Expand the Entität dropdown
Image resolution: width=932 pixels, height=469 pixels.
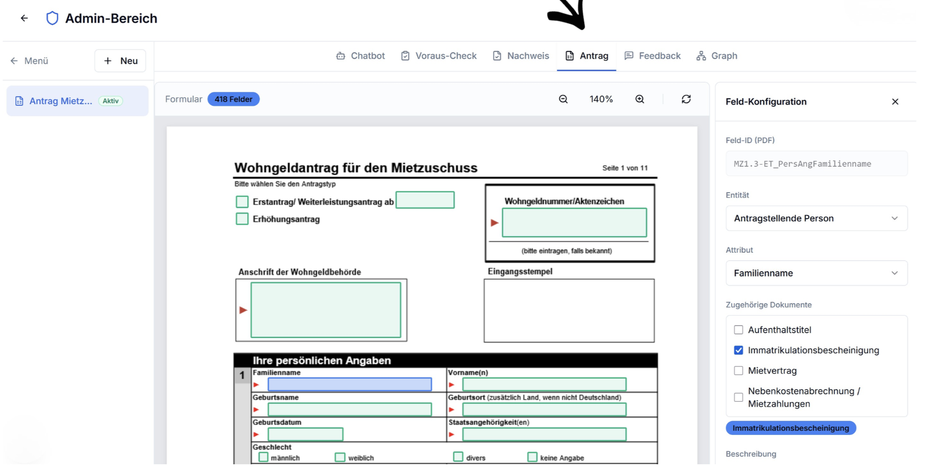tap(816, 219)
